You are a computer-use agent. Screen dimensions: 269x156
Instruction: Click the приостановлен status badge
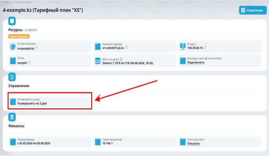[19, 36]
